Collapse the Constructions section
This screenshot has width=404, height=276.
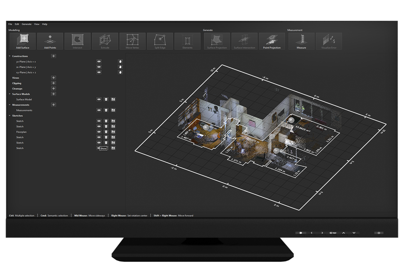coord(10,56)
